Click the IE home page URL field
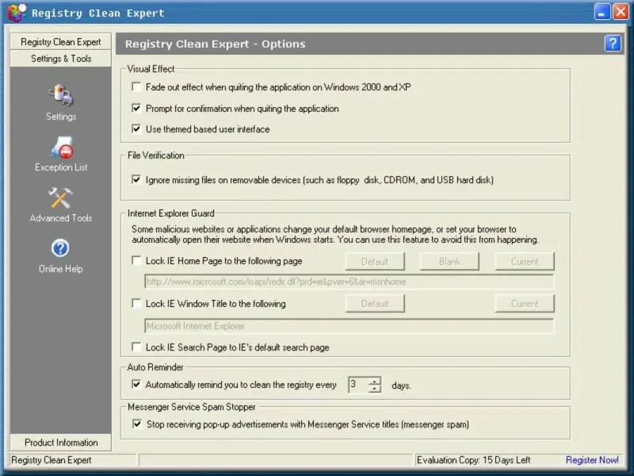Image resolution: width=634 pixels, height=476 pixels. point(349,282)
